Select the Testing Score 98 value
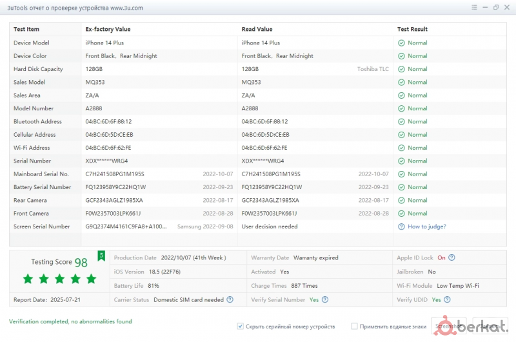Screen dimensions: 516x342 (x=81, y=263)
